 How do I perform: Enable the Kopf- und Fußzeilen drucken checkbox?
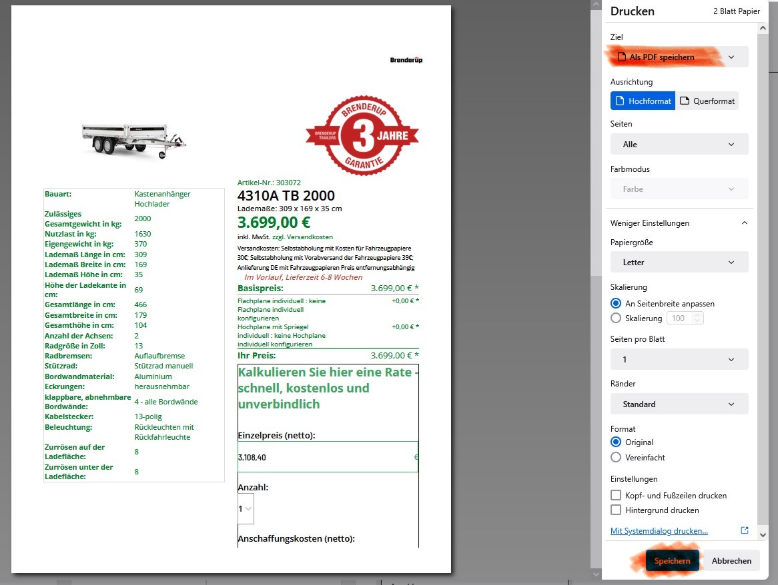pos(615,495)
